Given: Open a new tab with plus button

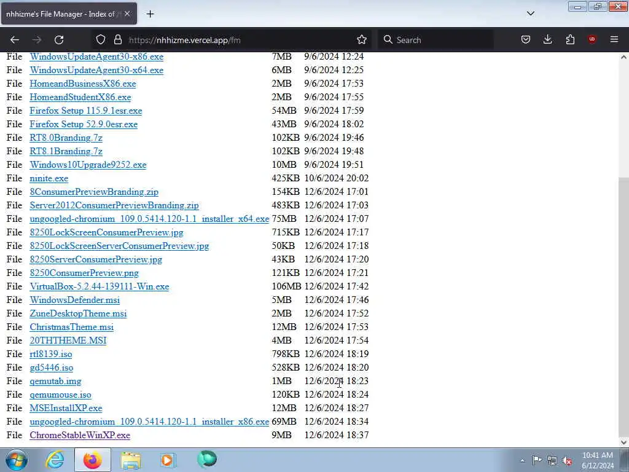Looking at the screenshot, I should pos(150,14).
